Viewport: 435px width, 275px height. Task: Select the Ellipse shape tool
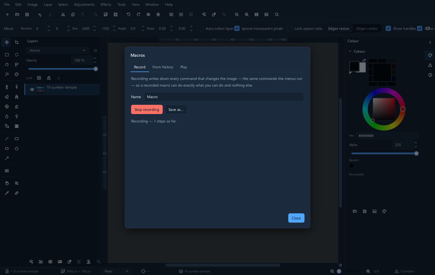(7, 148)
